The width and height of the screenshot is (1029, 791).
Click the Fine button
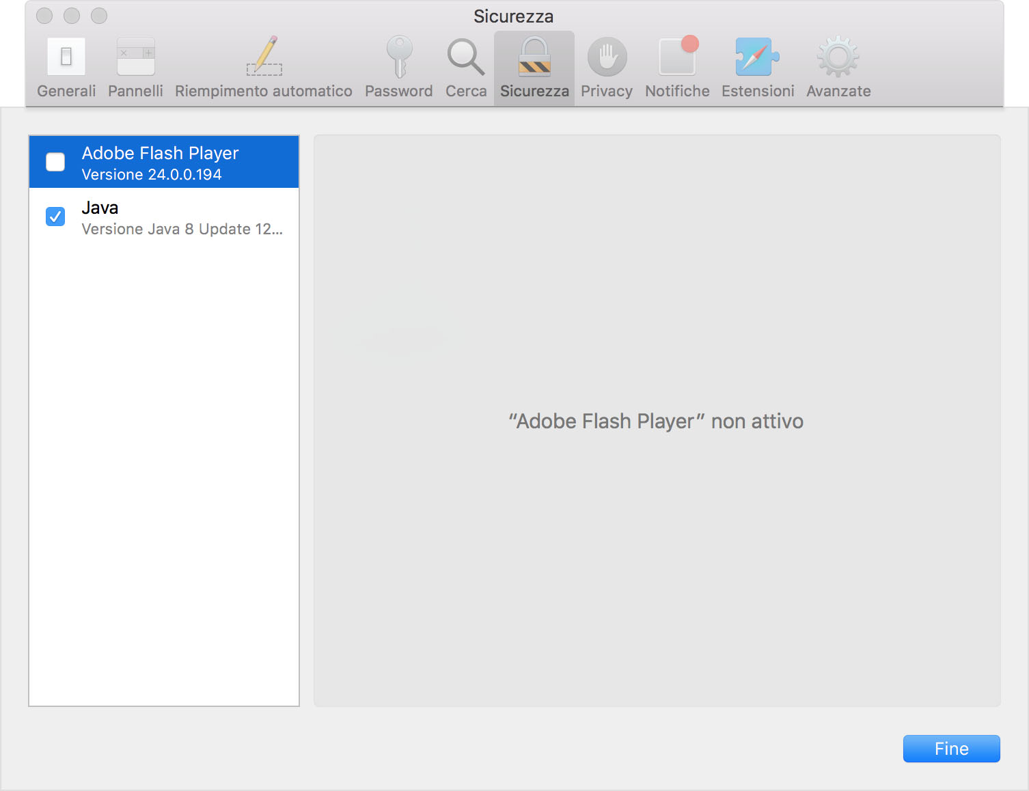click(951, 749)
